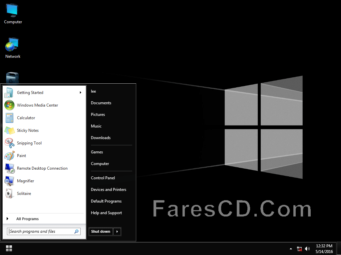Open the Remote Desktop Connection icon
This screenshot has height=255, width=341.
click(9, 168)
